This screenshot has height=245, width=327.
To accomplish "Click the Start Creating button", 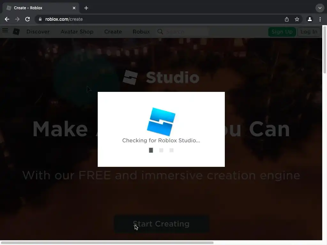I will click(x=161, y=224).
